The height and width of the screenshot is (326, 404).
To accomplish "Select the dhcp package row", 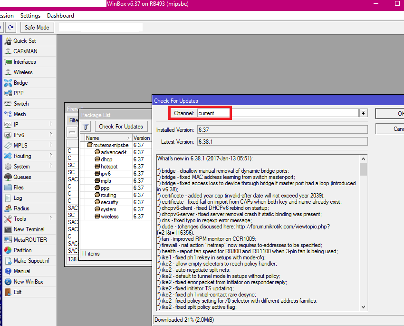I will [115, 159].
